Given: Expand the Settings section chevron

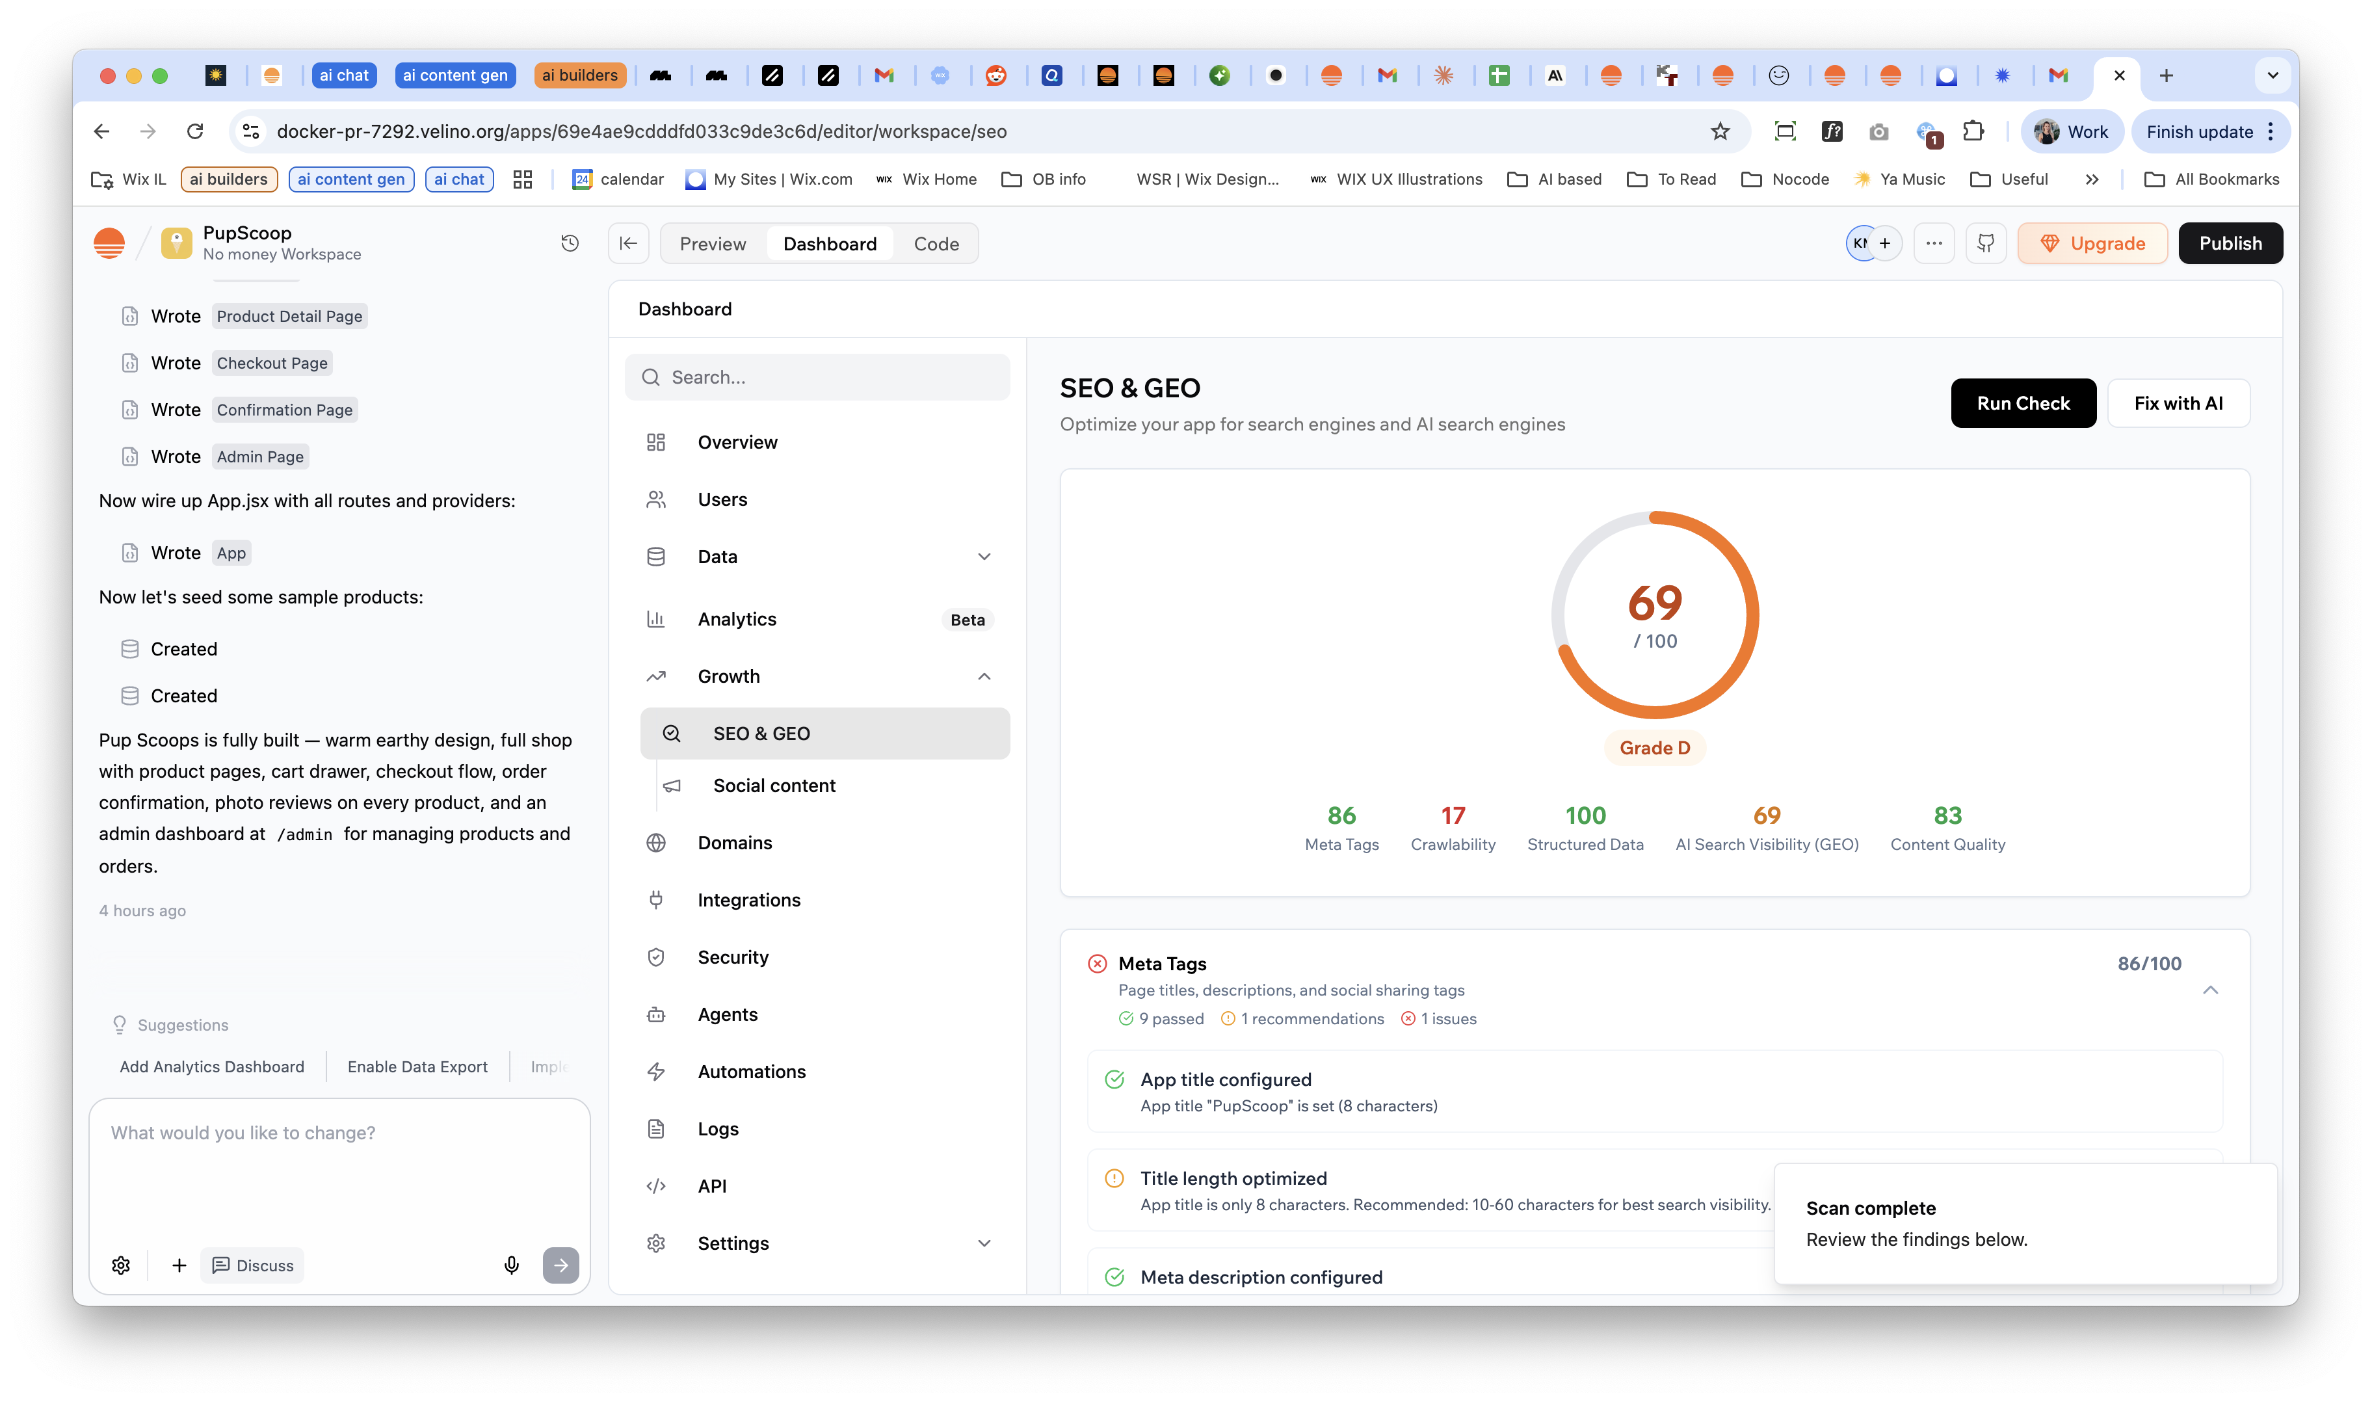Looking at the screenshot, I should click(x=984, y=1243).
